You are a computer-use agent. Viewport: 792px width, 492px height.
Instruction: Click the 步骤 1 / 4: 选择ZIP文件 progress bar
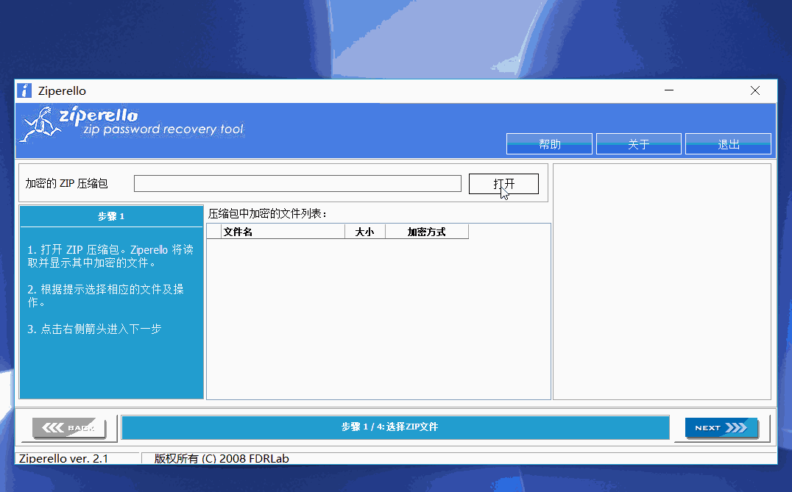point(395,427)
